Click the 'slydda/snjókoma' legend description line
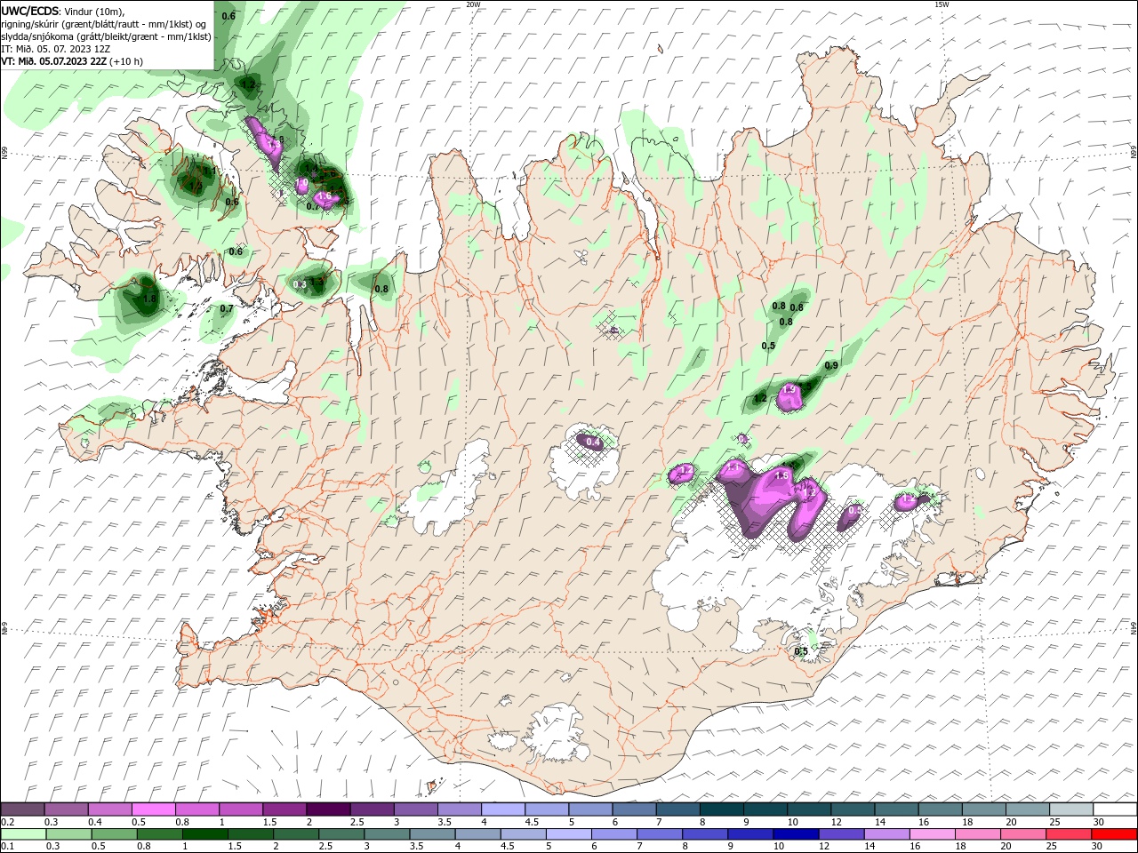The height and width of the screenshot is (853, 1138). pos(106,36)
